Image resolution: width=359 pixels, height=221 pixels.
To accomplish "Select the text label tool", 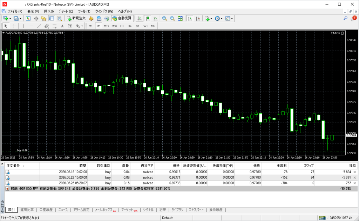I will tap(62, 26).
